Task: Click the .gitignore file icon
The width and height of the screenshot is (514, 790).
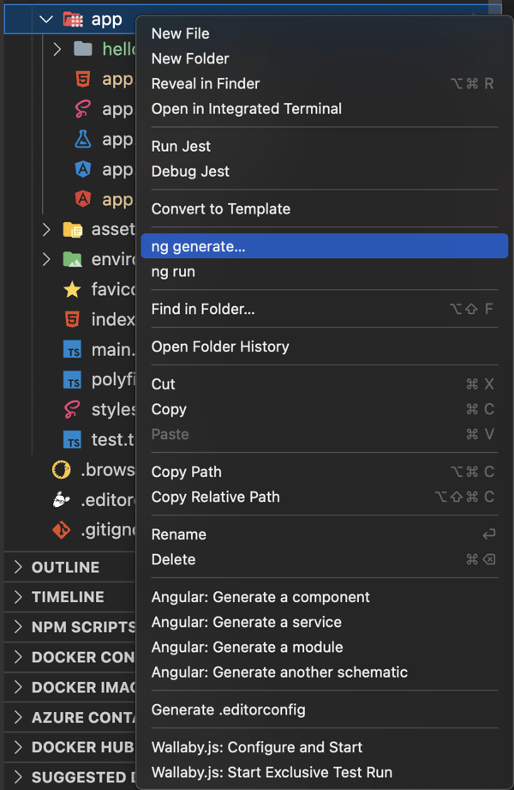Action: 60,529
